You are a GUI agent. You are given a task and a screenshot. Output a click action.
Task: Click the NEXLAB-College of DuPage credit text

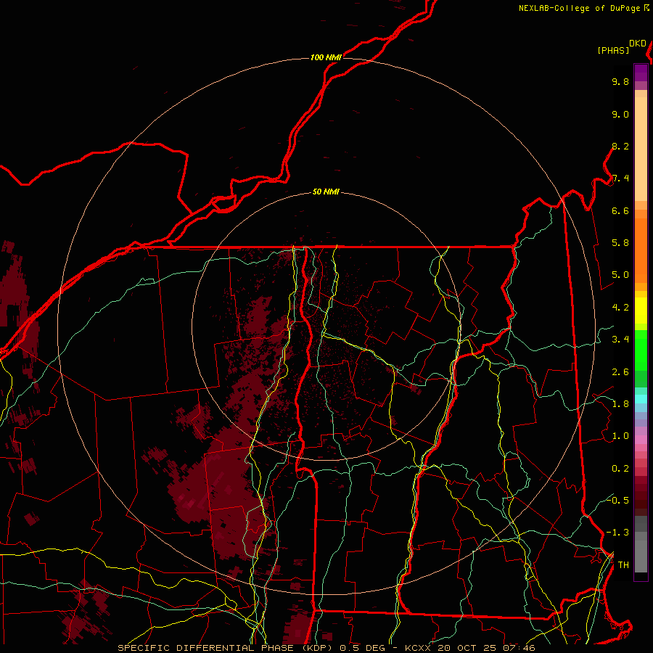tap(579, 8)
